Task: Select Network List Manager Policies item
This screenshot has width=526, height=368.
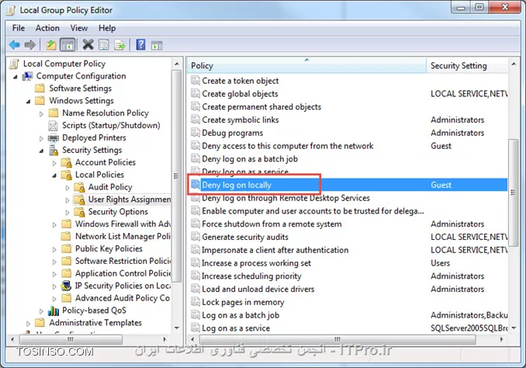Action: (123, 236)
